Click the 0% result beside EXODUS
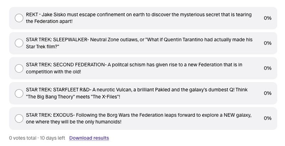285x146 pixels. click(x=268, y=118)
